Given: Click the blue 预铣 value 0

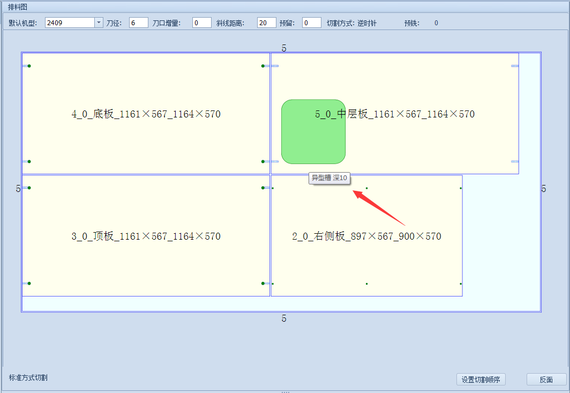Looking at the screenshot, I should coord(436,23).
